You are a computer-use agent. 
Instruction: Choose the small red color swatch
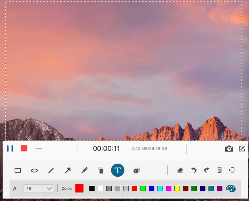coord(134,189)
